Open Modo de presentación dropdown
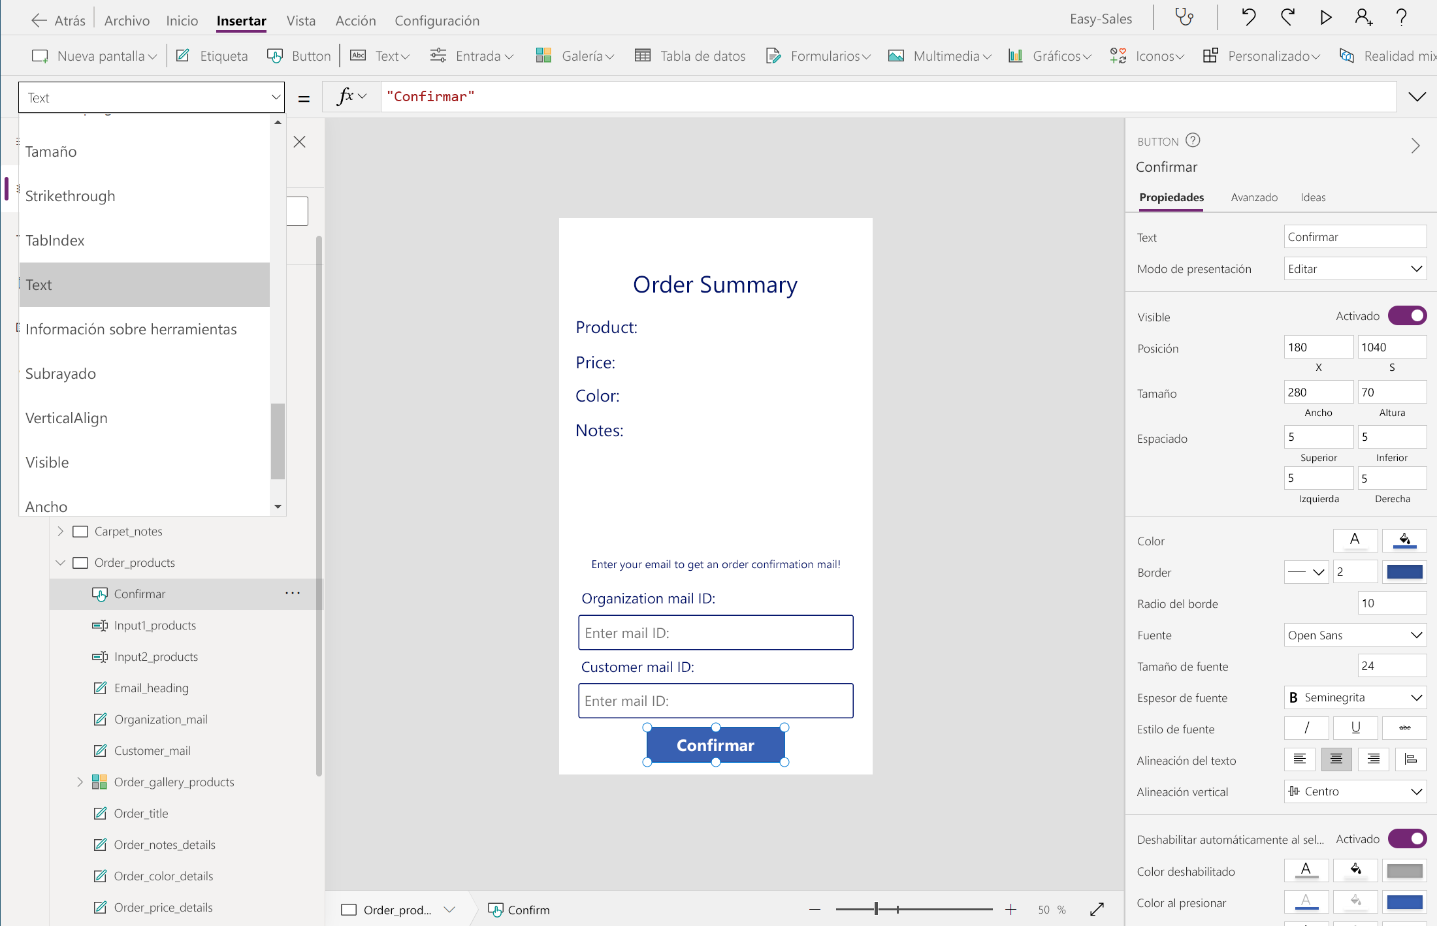Image resolution: width=1437 pixels, height=926 pixels. (x=1355, y=268)
